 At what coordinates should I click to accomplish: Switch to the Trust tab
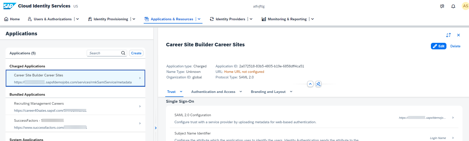point(171,92)
